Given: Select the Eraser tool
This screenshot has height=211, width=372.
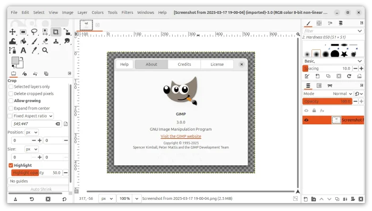Looking at the screenshot, I should [x=45, y=41].
